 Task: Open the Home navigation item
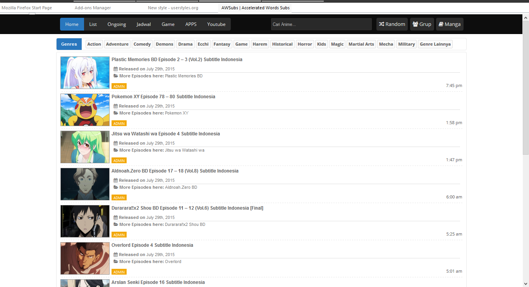(x=72, y=24)
